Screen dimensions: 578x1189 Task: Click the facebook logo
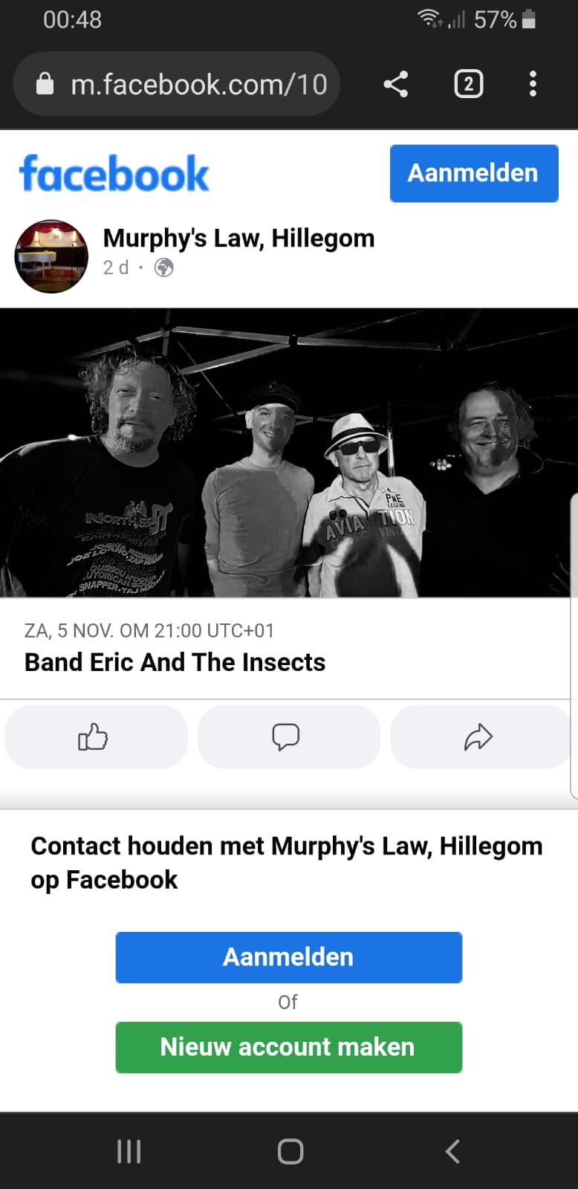pos(114,174)
